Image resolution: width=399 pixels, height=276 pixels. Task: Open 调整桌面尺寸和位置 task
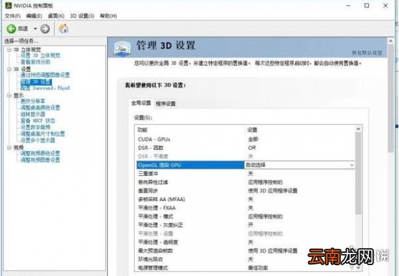43,134
